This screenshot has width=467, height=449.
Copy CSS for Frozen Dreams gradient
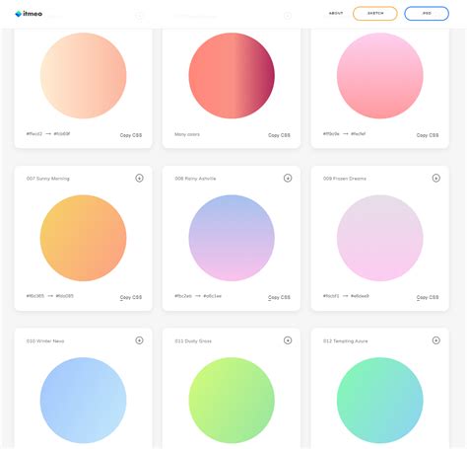pos(428,297)
